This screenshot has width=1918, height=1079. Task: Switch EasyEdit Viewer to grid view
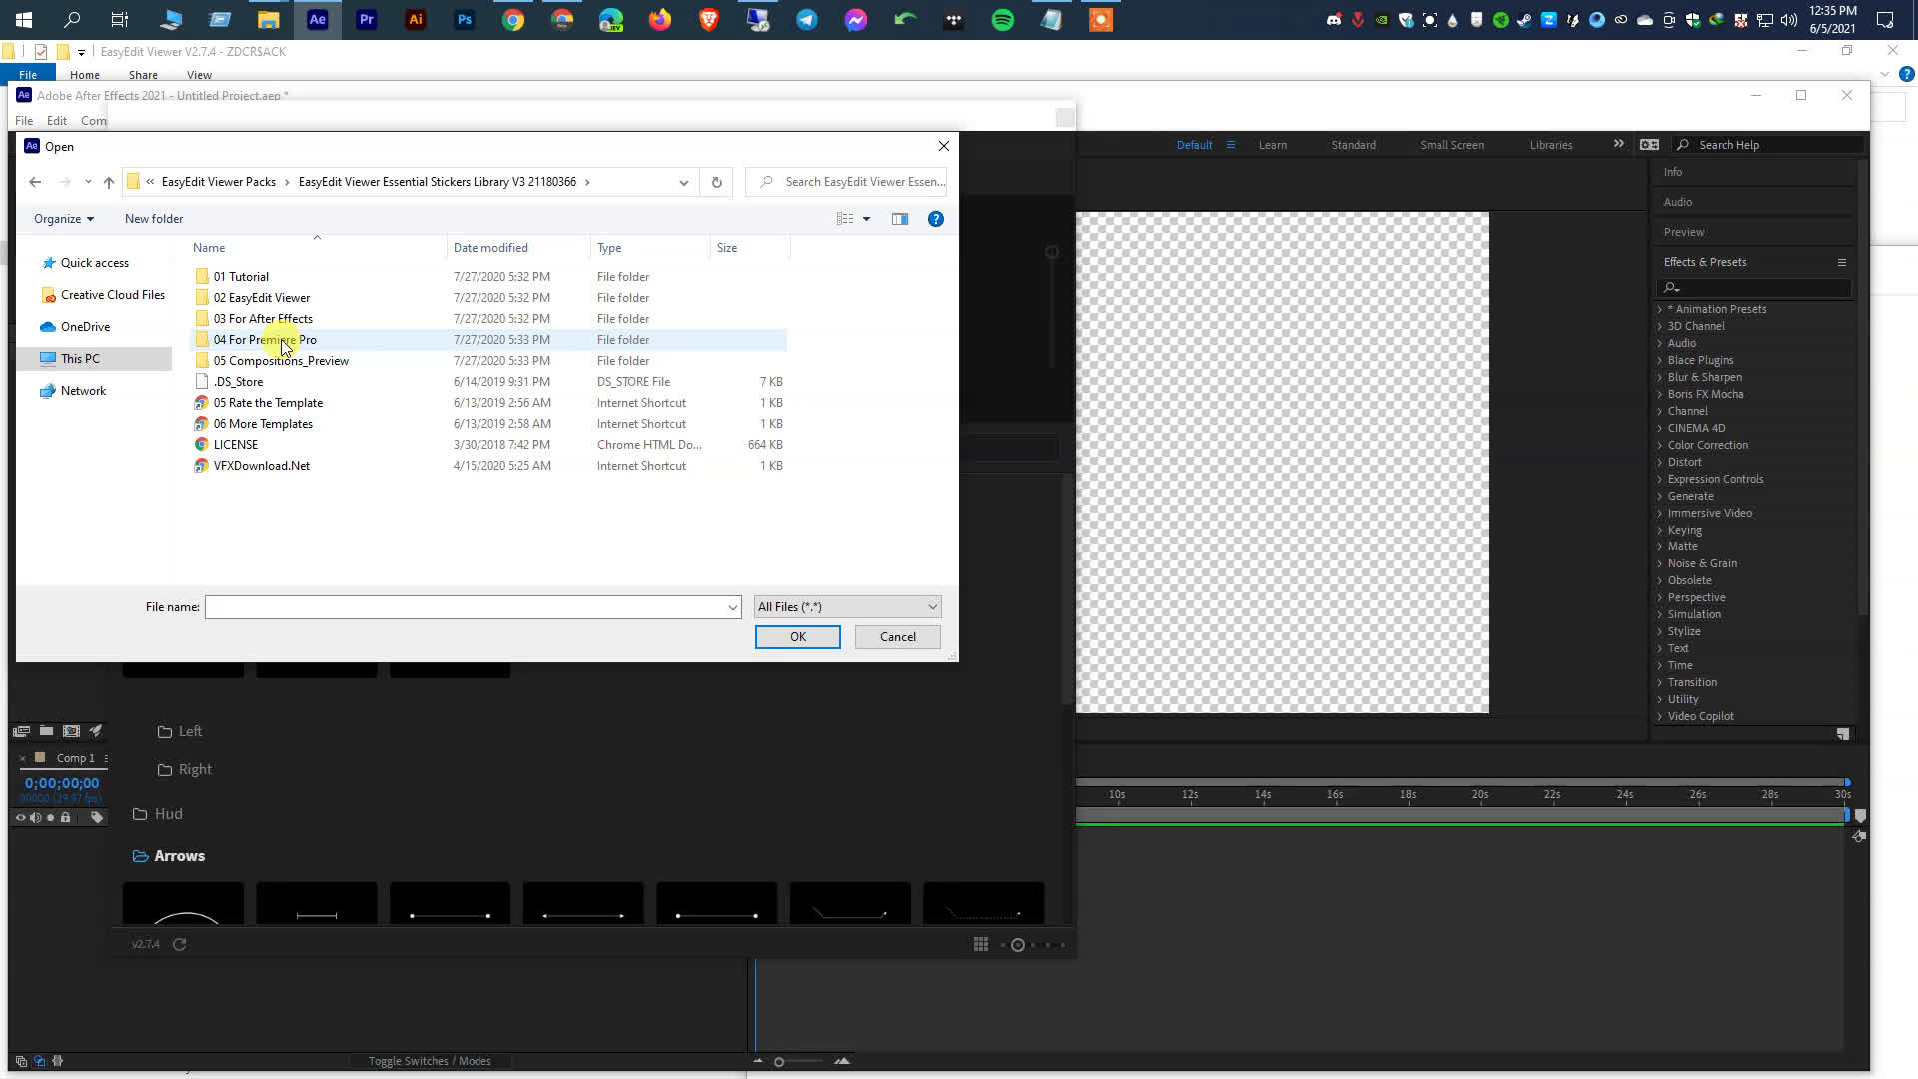(x=981, y=944)
